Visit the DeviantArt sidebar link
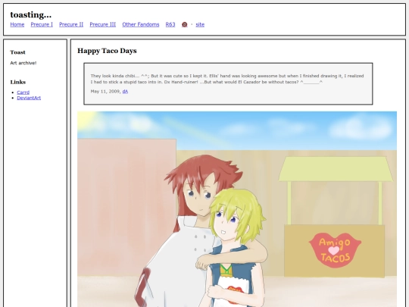The height and width of the screenshot is (307, 409). [x=29, y=98]
